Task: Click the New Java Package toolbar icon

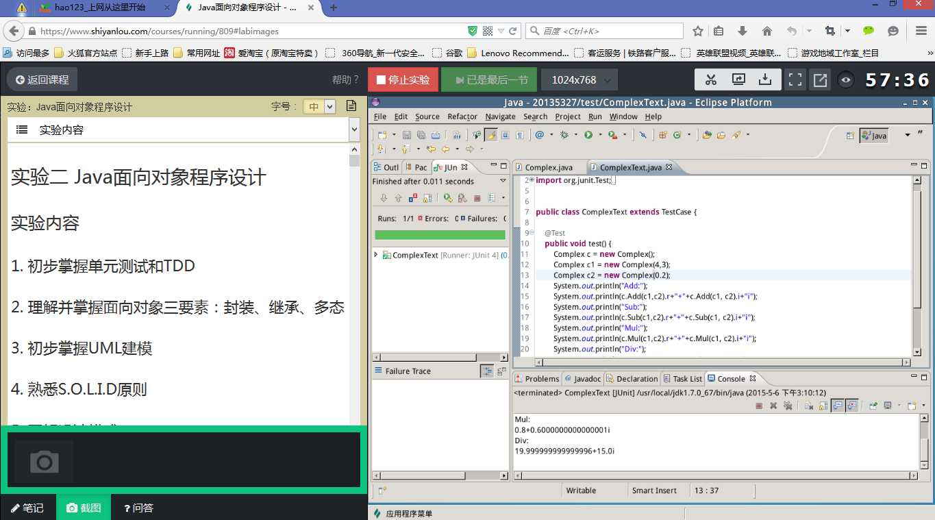Action: [x=662, y=135]
